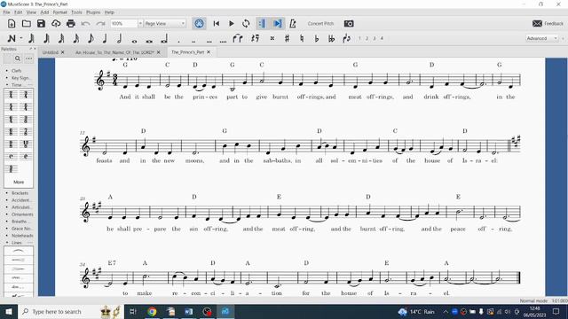568x319 pixels.
Task: Expand the Ornaments palette
Action: click(x=21, y=214)
